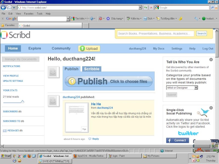Open the recent pages dropdown next to Forward
The width and height of the screenshot is (219, 164).
(x=14, y=8)
